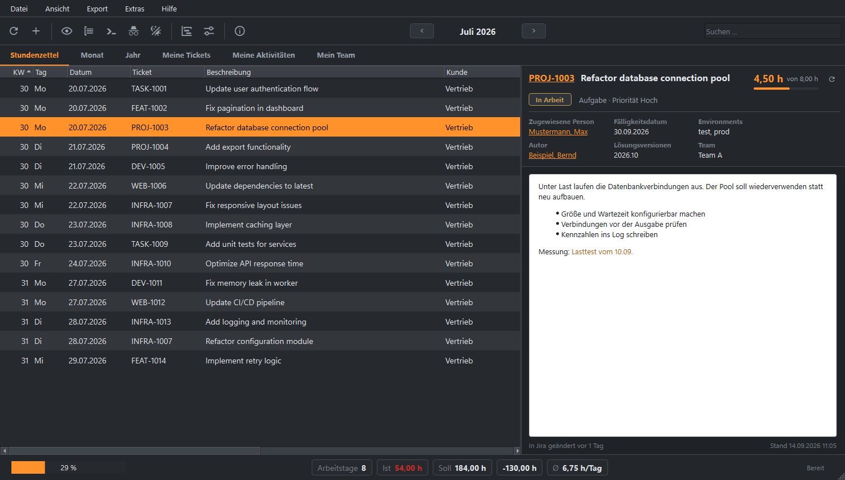The height and width of the screenshot is (480, 845).
Task: Open the sliders settings icon
Action: 209,31
